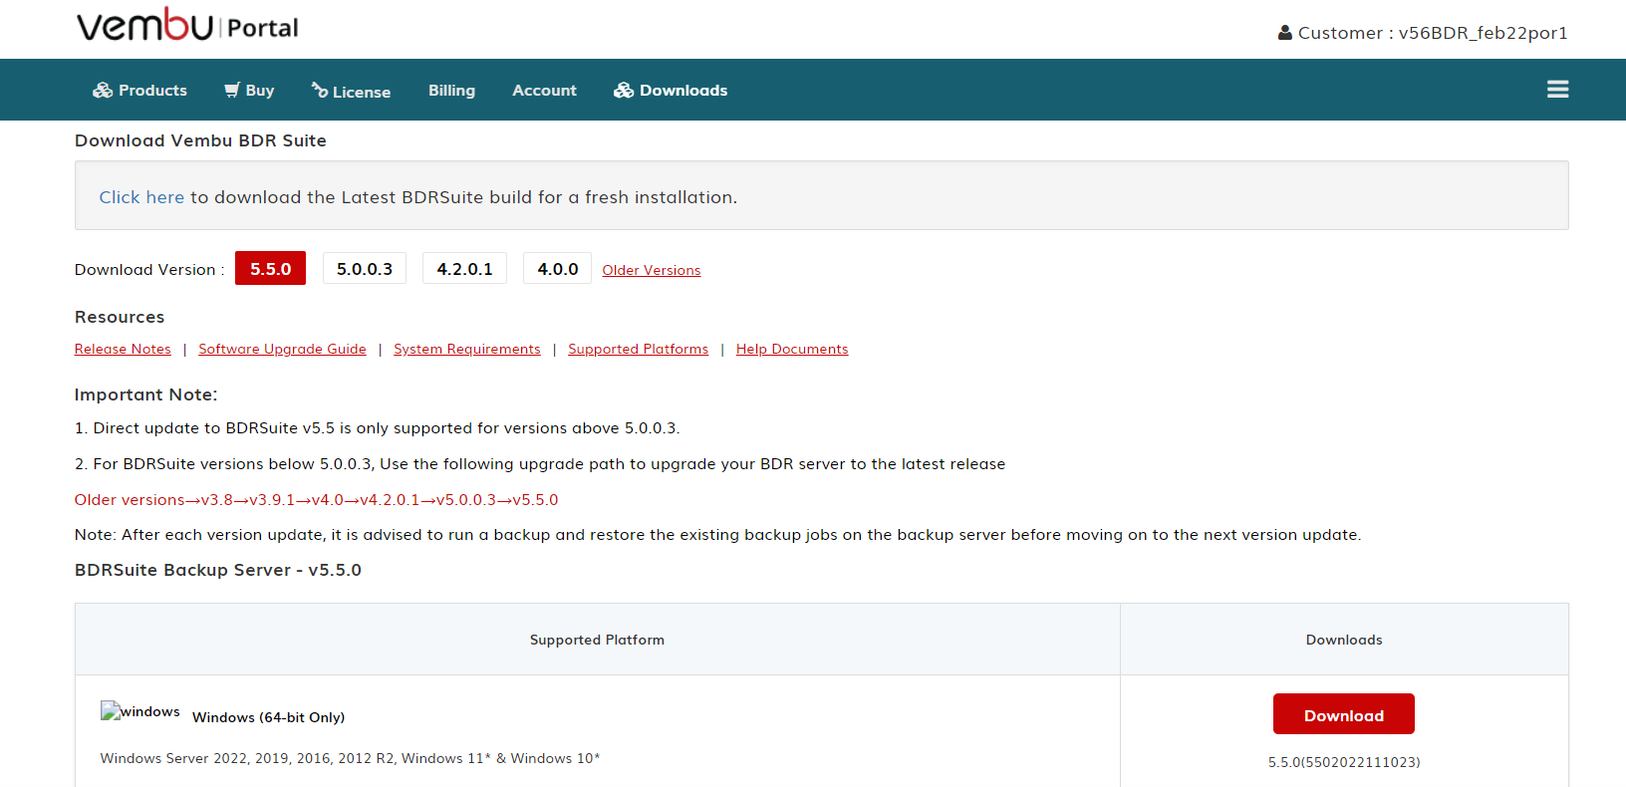
Task: Go to the Downloads menu
Action: tap(671, 91)
